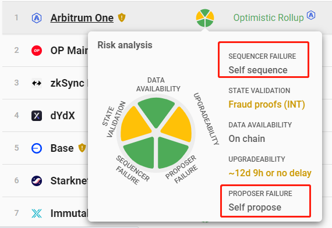This screenshot has height=228, width=332.
Task: Click the Arbitrum One project logo icon
Action: [37, 18]
